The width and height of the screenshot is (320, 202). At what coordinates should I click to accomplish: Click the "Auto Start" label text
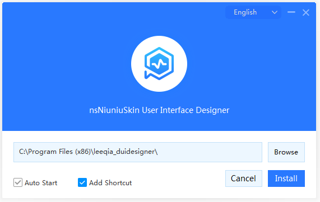pyautogui.click(x=41, y=183)
